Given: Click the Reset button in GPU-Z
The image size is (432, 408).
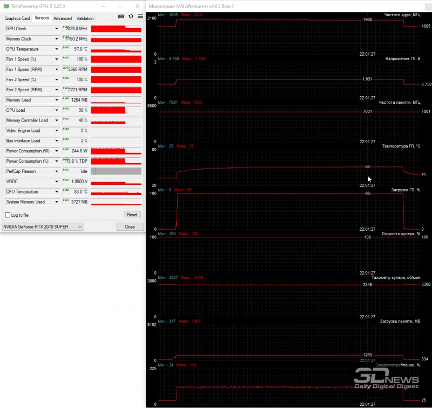Looking at the screenshot, I should [x=132, y=215].
